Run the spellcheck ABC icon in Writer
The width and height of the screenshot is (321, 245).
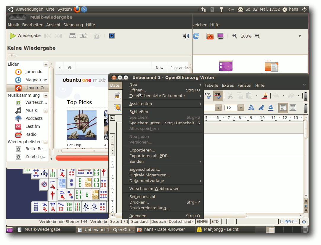208,96
